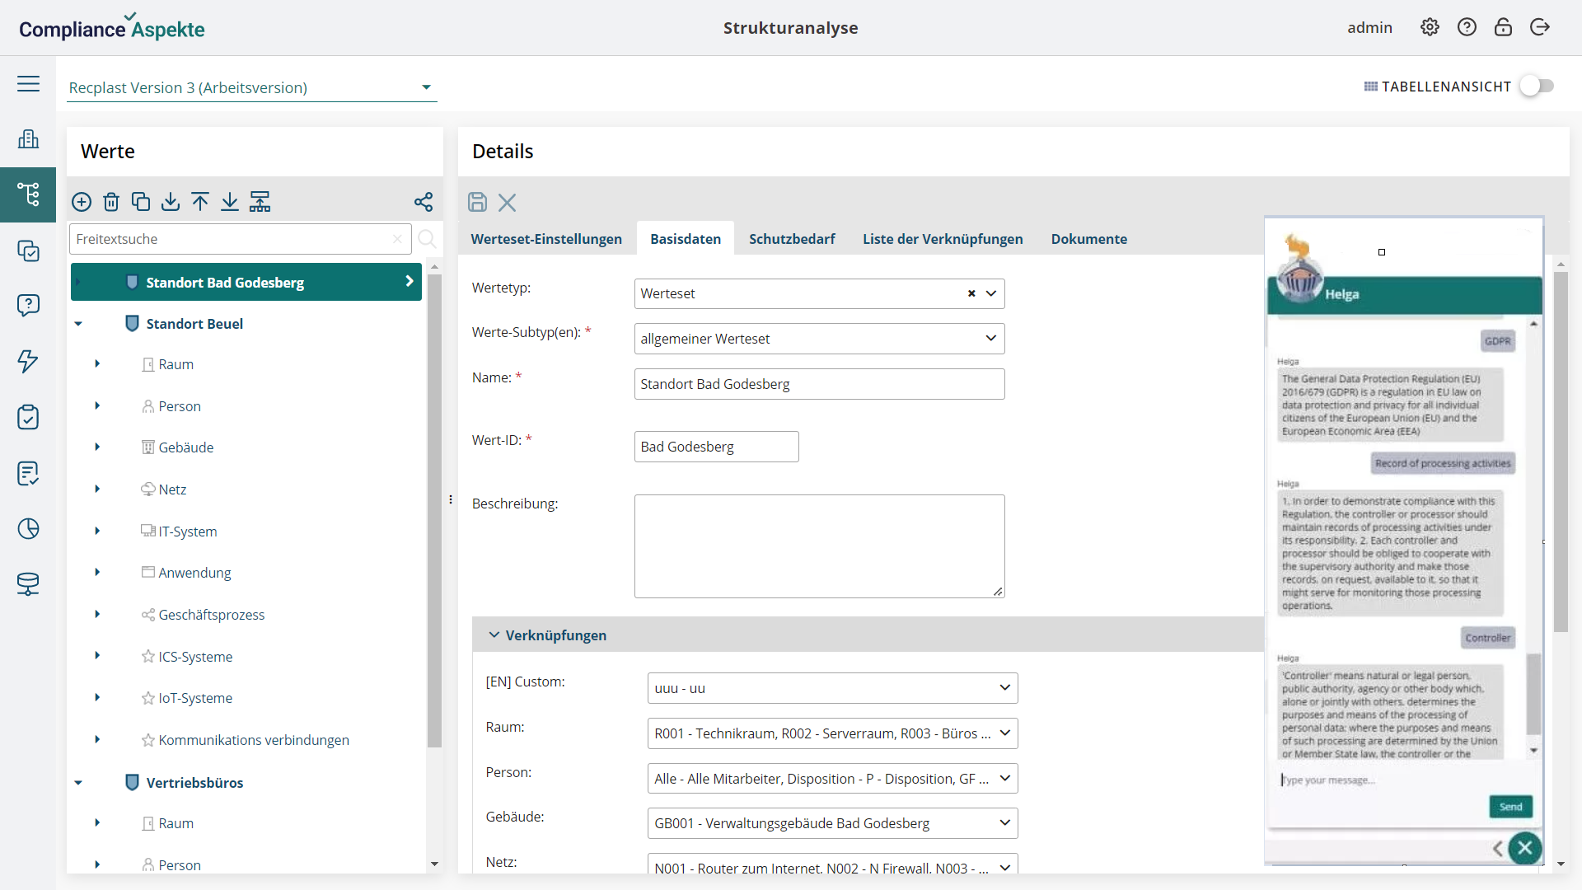Open the clipboard check sidebar icon
The image size is (1582, 890).
click(28, 417)
